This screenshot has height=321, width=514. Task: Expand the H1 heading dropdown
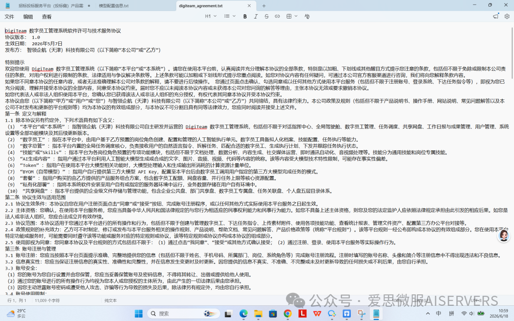tap(211, 16)
